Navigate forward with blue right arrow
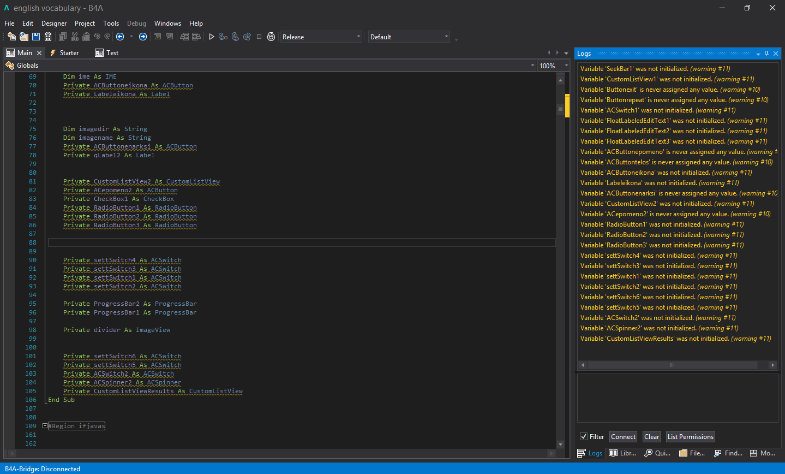 [143, 37]
